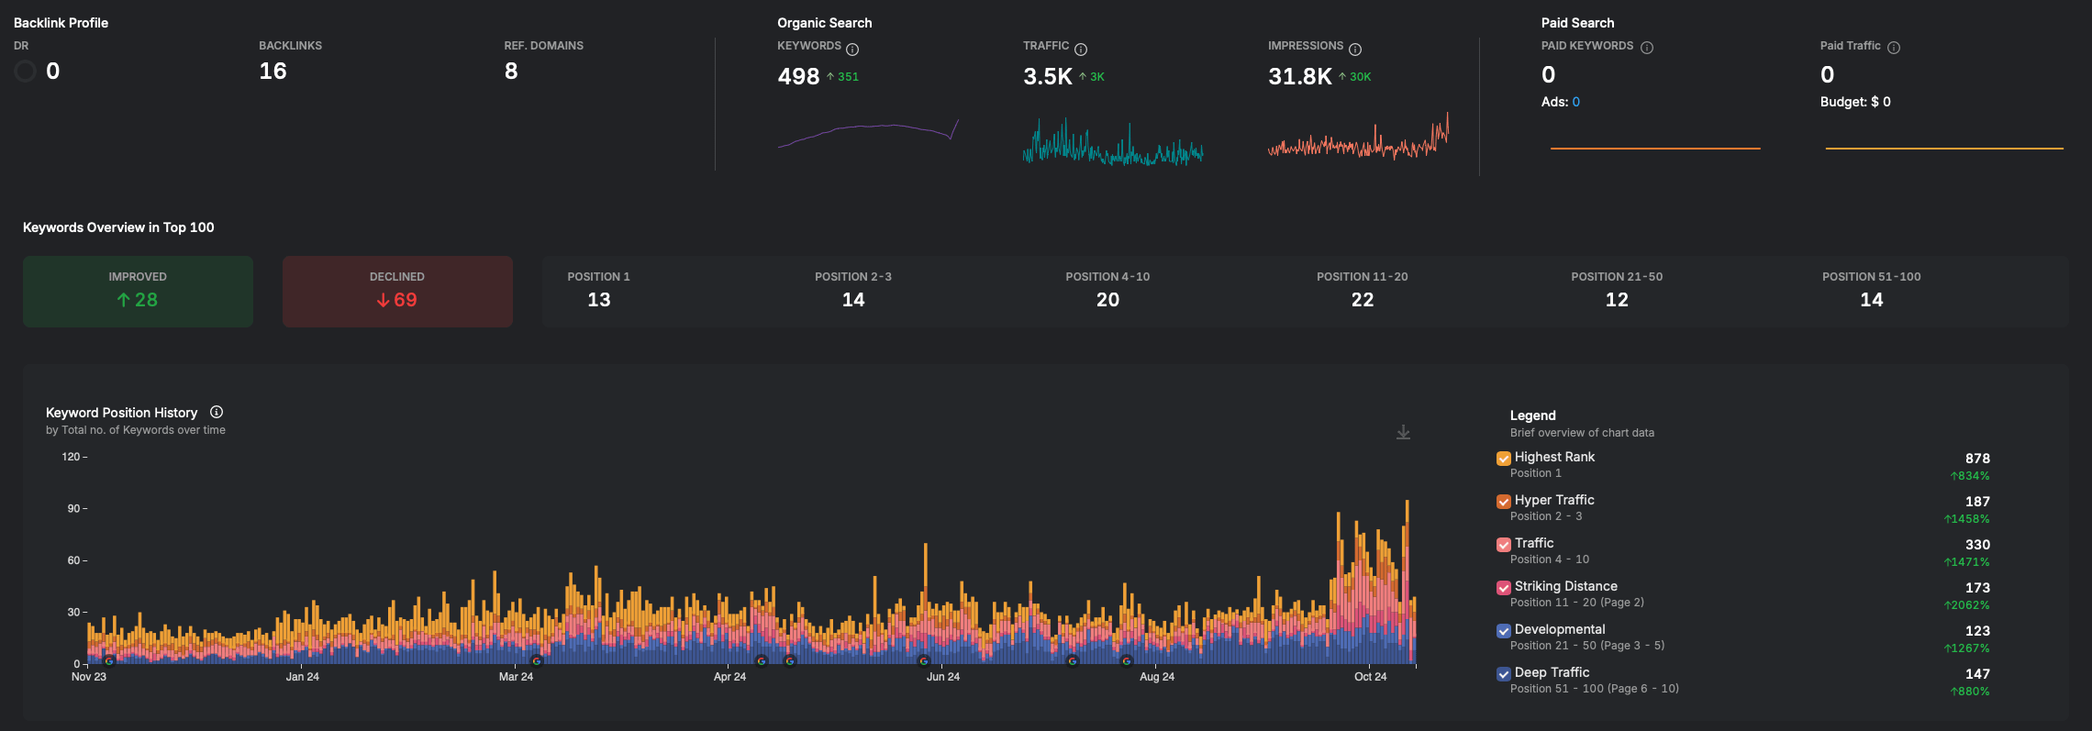Select the POSITION 21-50 keyword count
The height and width of the screenshot is (731, 2092).
click(x=1617, y=300)
